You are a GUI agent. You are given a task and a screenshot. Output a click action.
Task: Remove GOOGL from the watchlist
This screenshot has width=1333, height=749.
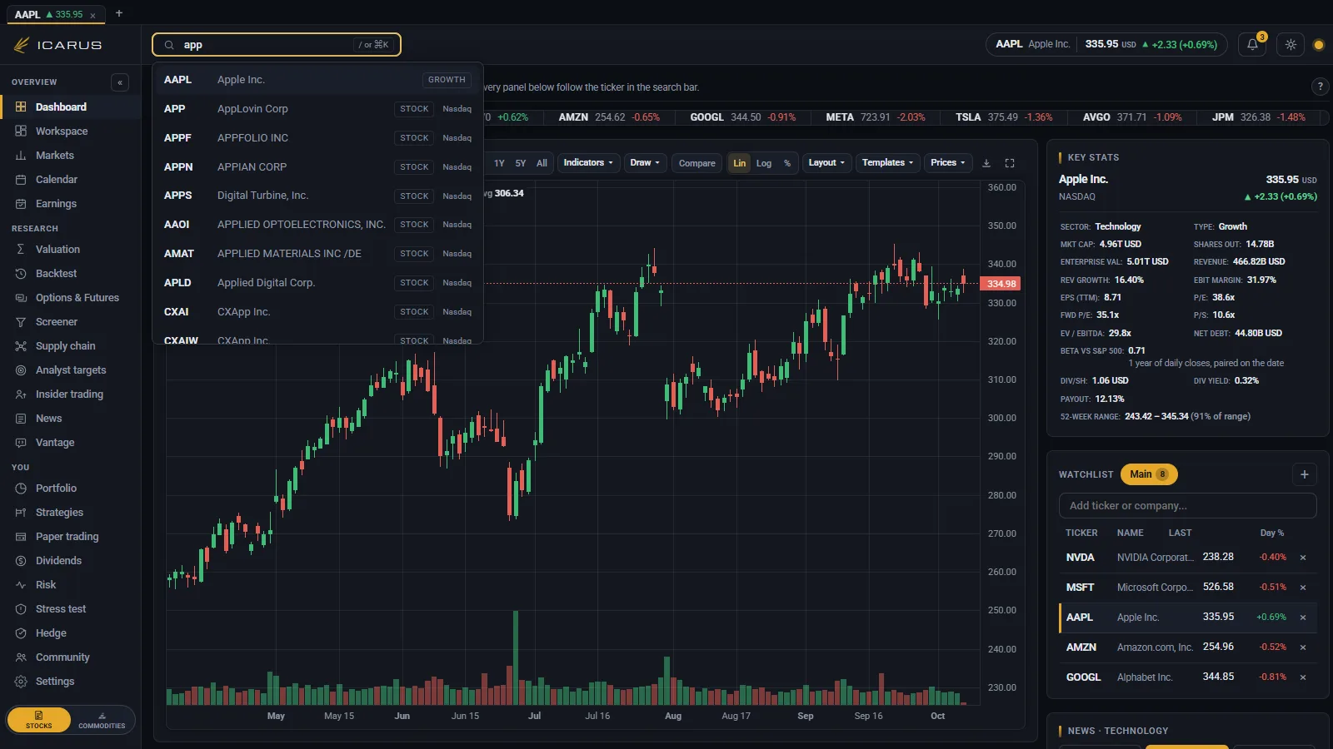(x=1303, y=677)
